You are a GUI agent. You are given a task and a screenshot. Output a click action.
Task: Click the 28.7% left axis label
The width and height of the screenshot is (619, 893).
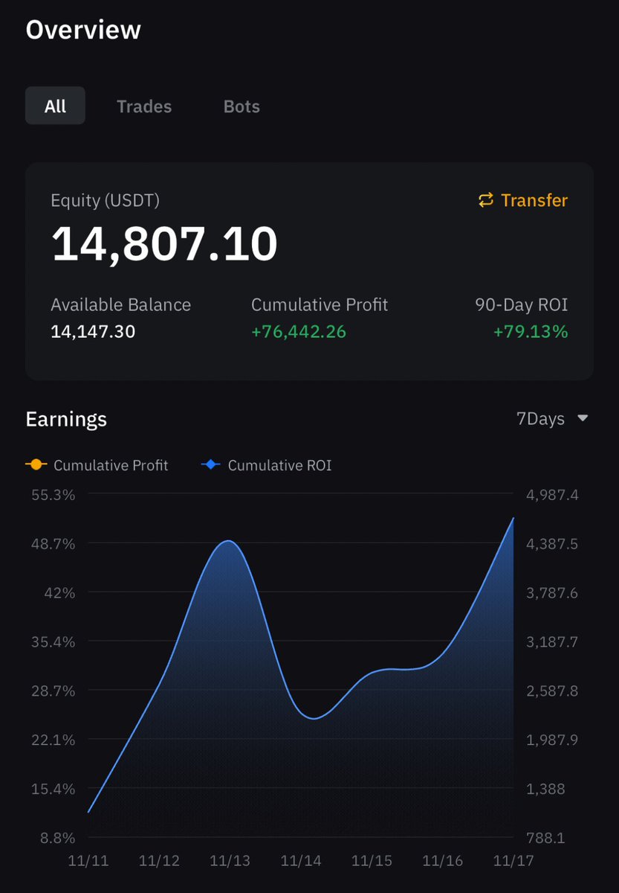pyautogui.click(x=53, y=691)
